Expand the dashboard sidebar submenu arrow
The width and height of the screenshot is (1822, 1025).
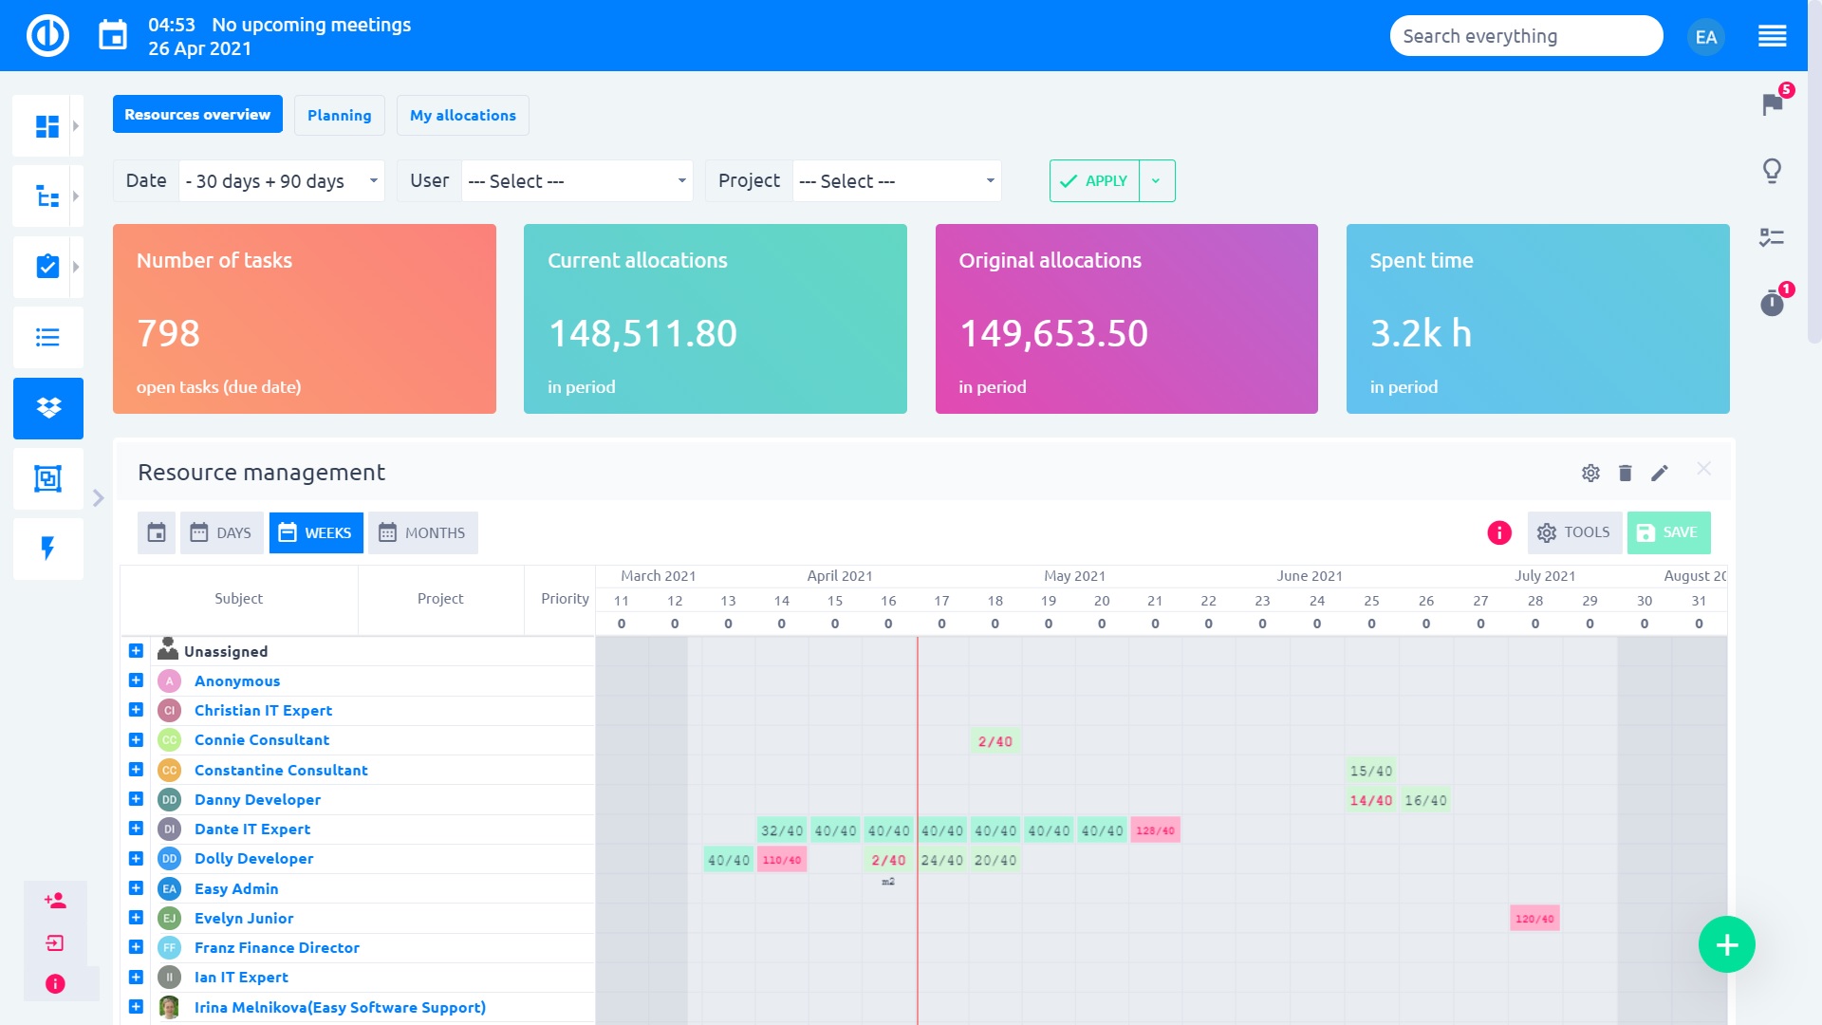(x=76, y=125)
